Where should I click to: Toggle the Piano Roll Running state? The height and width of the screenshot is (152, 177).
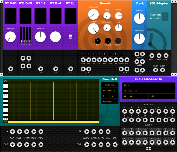(110, 102)
